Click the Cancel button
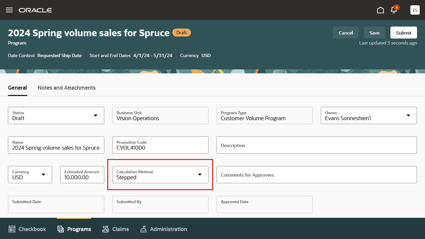Image resolution: width=425 pixels, height=239 pixels. tap(346, 33)
